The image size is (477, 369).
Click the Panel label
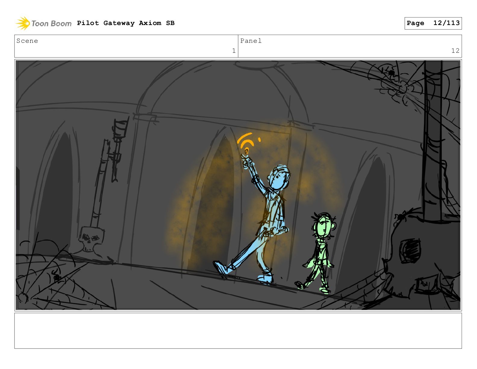(251, 41)
